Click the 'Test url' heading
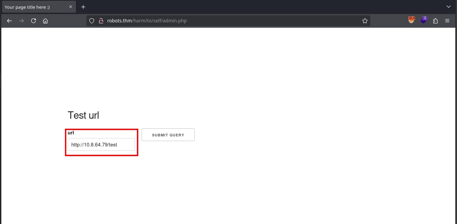The width and height of the screenshot is (457, 224). pyautogui.click(x=83, y=115)
